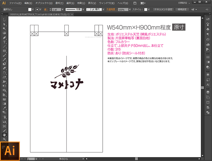Viewport: 212px width, 161px height.
Task: Open the ヘルプ menu
Action: tap(123, 3)
